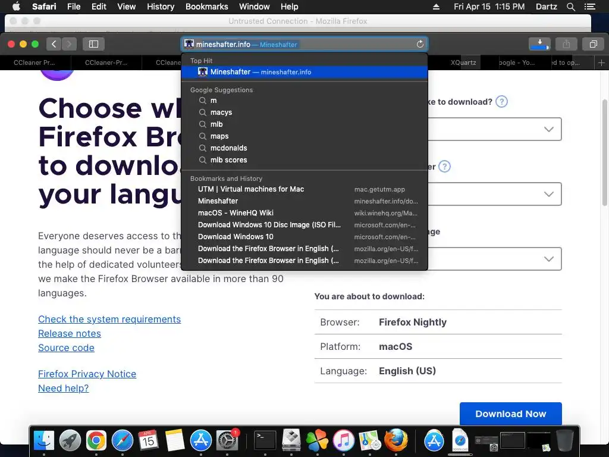Open System Preferences with the badge in dock
Screen dimensions: 609x457
[227, 441]
